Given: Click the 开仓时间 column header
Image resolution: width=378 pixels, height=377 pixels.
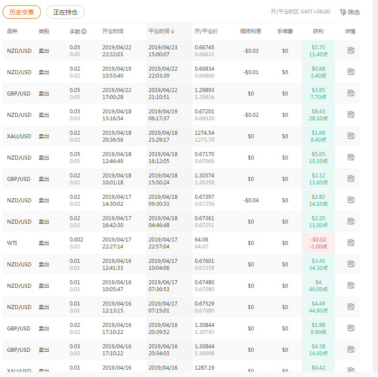Looking at the screenshot, I should 113,31.
